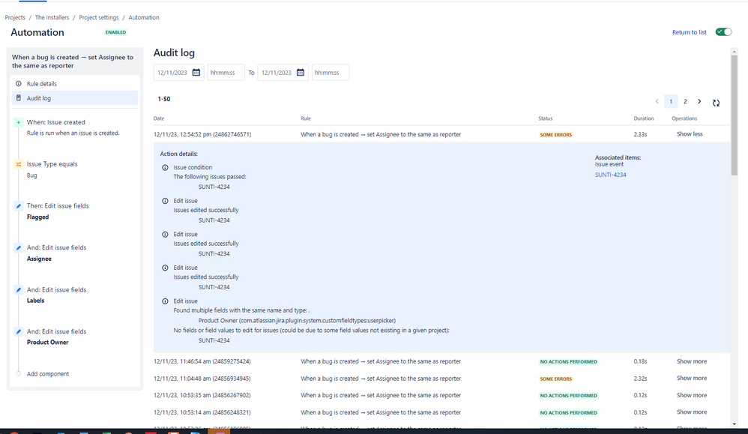Click the scrollbar down arrow
748x434 pixels.
click(x=734, y=424)
